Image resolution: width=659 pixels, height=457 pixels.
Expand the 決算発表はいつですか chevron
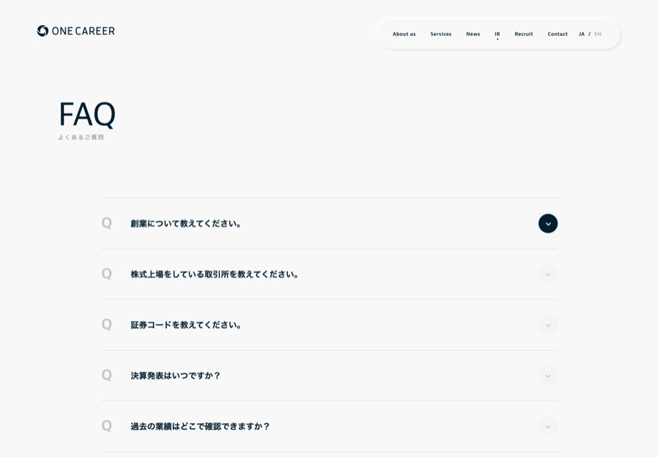click(548, 376)
